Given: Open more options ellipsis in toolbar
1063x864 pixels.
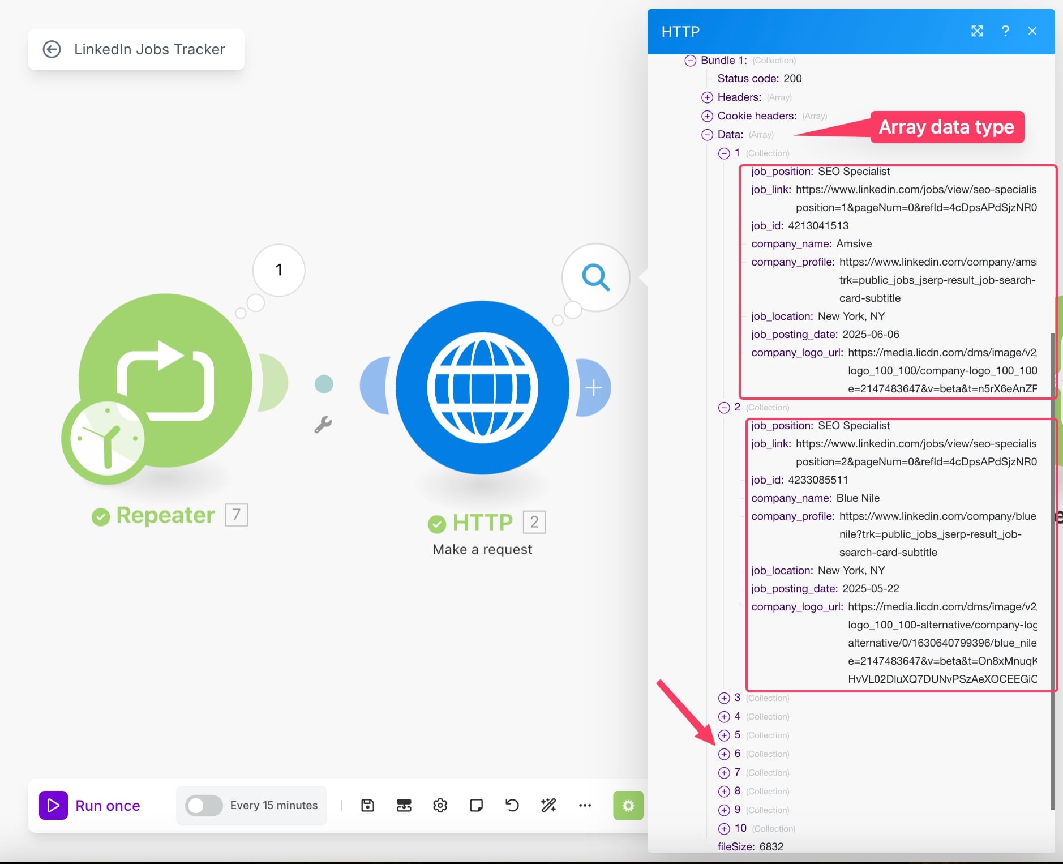Looking at the screenshot, I should tap(585, 805).
